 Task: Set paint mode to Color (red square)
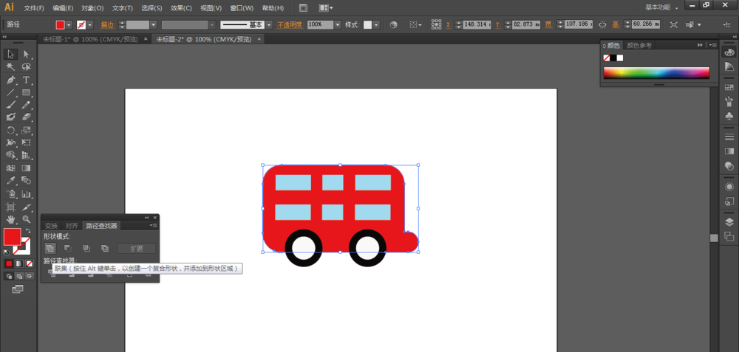[x=9, y=263]
